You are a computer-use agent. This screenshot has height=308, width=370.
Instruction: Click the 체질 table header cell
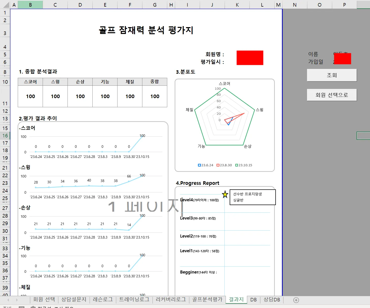coord(130,82)
